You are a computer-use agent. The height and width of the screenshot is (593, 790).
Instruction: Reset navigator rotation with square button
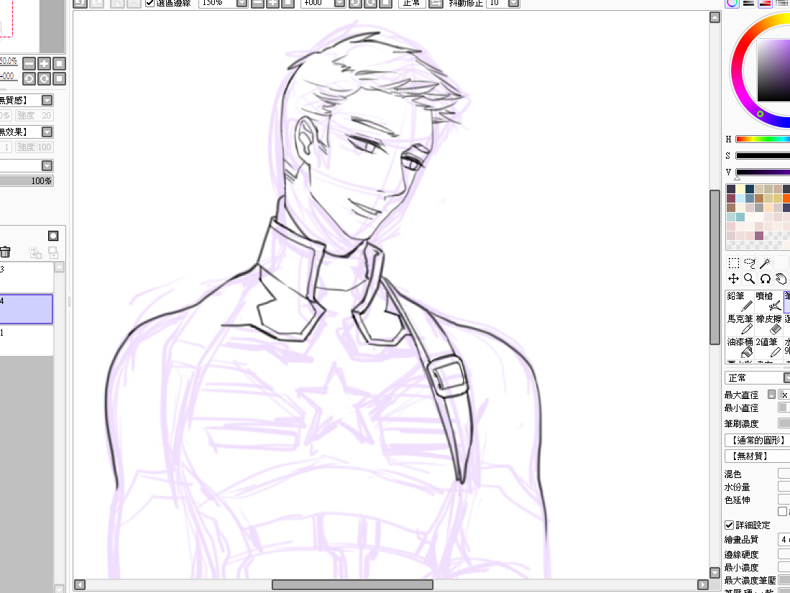click(x=60, y=78)
